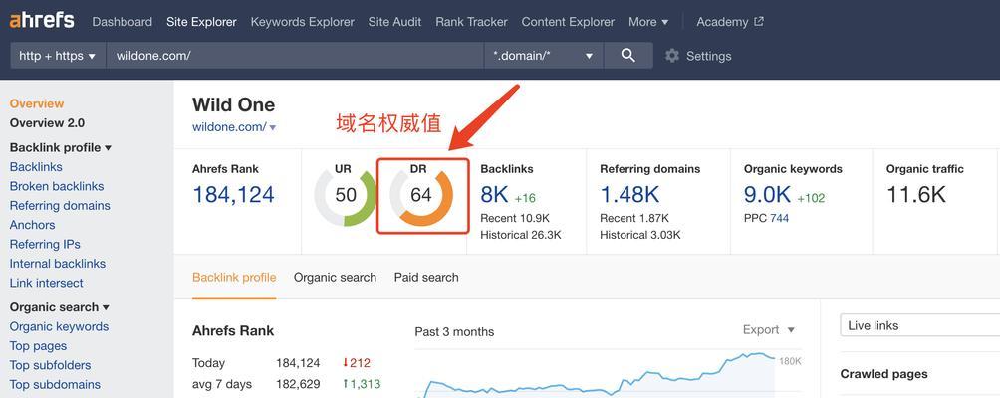Click the DR 64 donut gauge

(421, 195)
